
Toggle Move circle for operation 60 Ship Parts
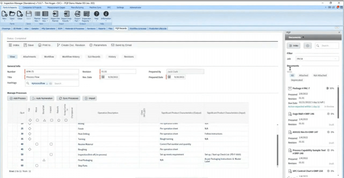click(x=37, y=166)
